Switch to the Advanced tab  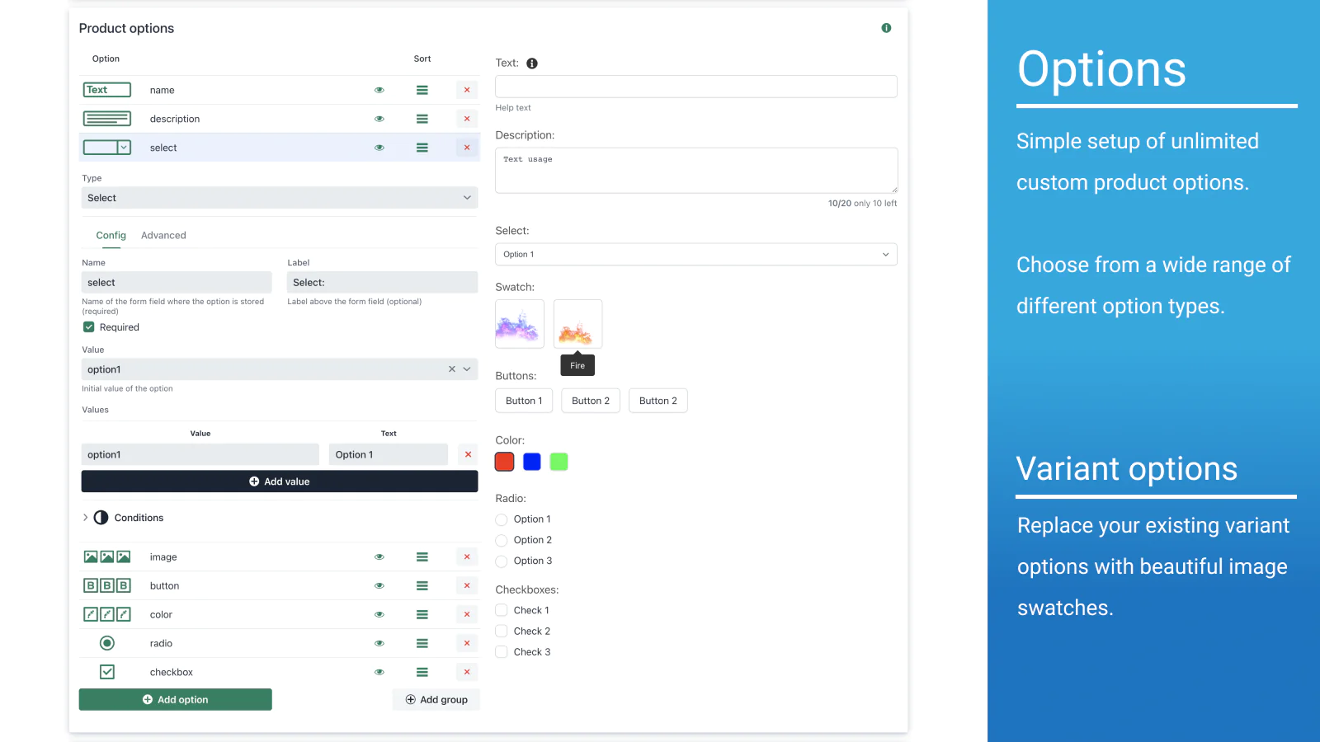click(163, 236)
